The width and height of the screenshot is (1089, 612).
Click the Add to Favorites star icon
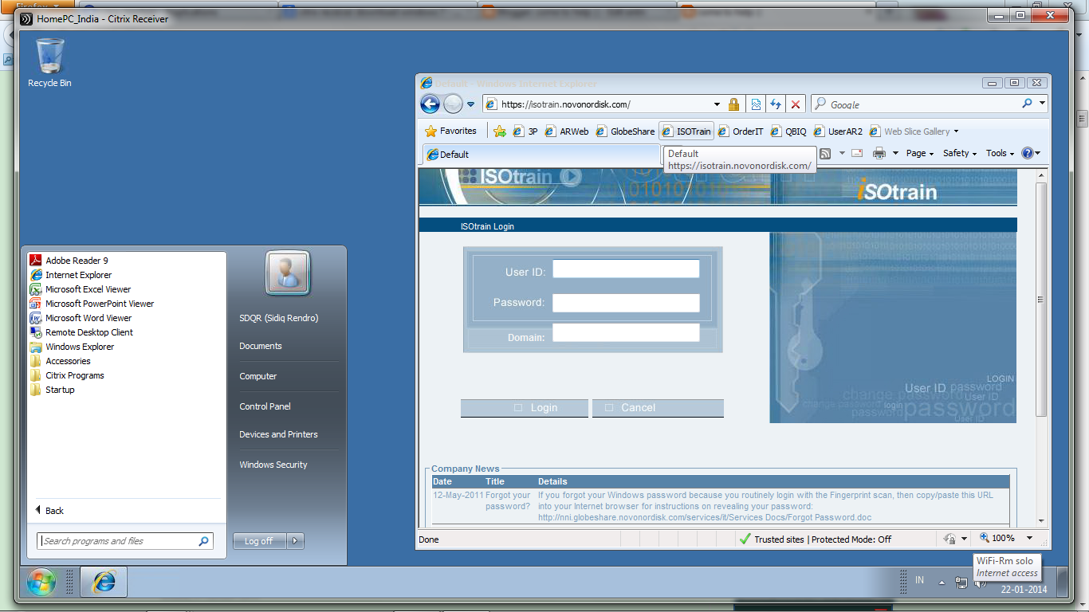500,131
